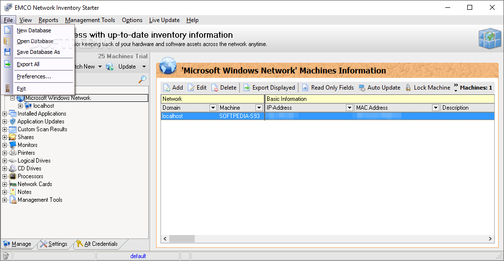504x261 pixels.
Task: Switch to the Manage tab
Action: 17,244
